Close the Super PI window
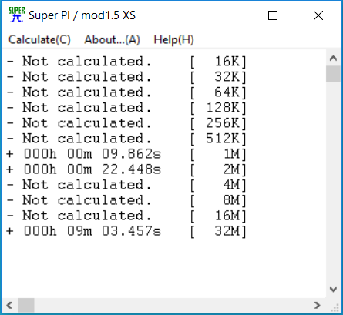 pos(318,15)
